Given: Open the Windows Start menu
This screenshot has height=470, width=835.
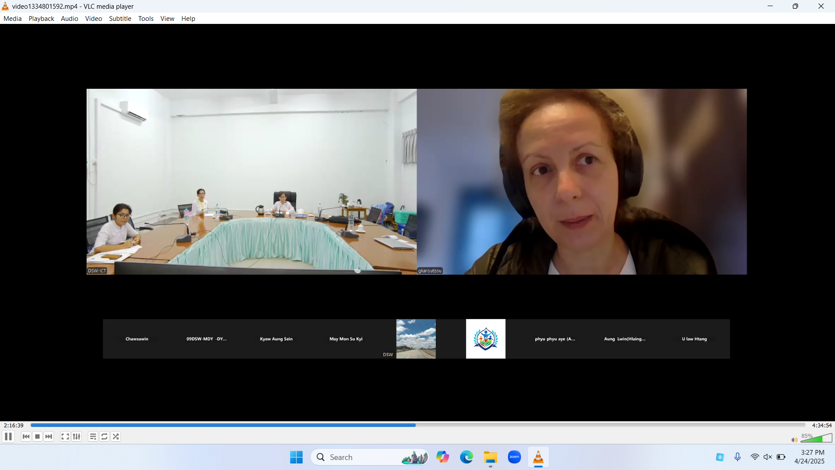Looking at the screenshot, I should pyautogui.click(x=296, y=457).
